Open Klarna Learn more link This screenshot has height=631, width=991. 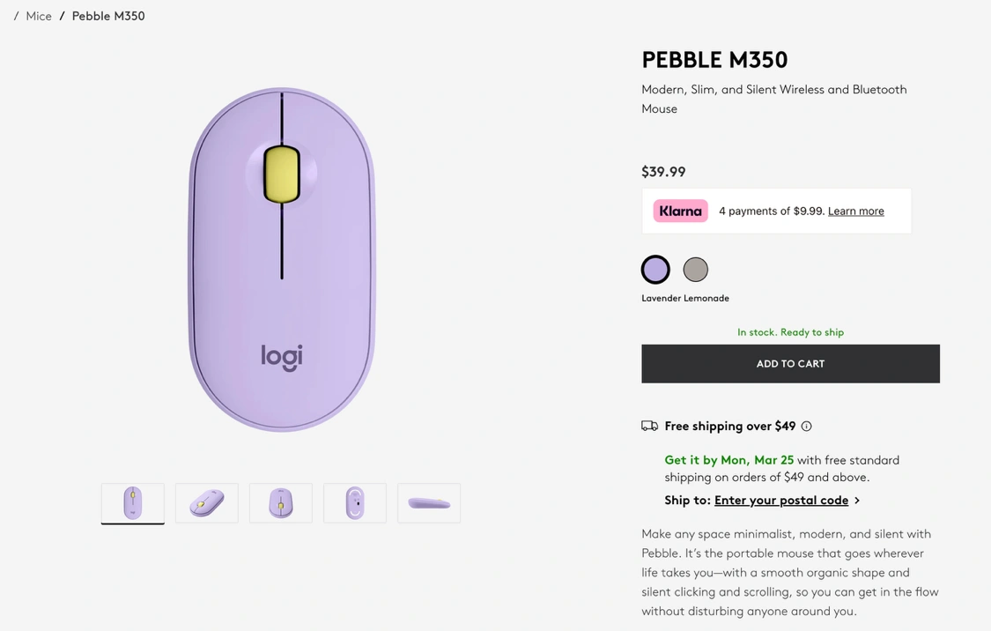pyautogui.click(x=855, y=212)
